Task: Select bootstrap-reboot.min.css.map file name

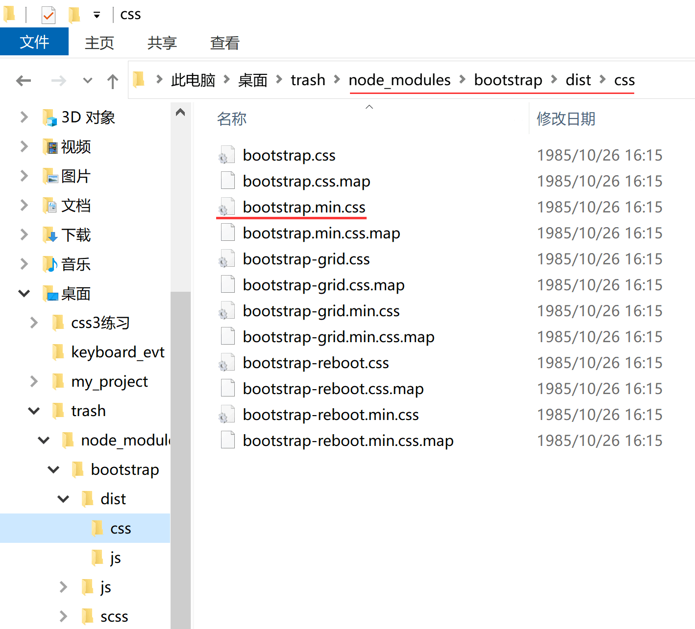Action: 348,441
